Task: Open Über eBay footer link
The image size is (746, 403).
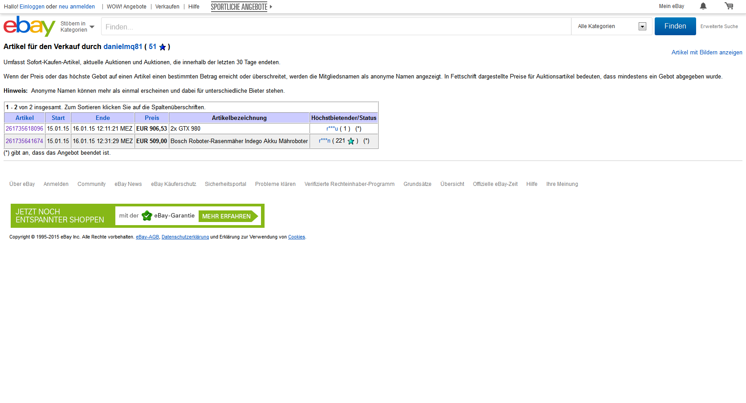Action: tap(22, 184)
